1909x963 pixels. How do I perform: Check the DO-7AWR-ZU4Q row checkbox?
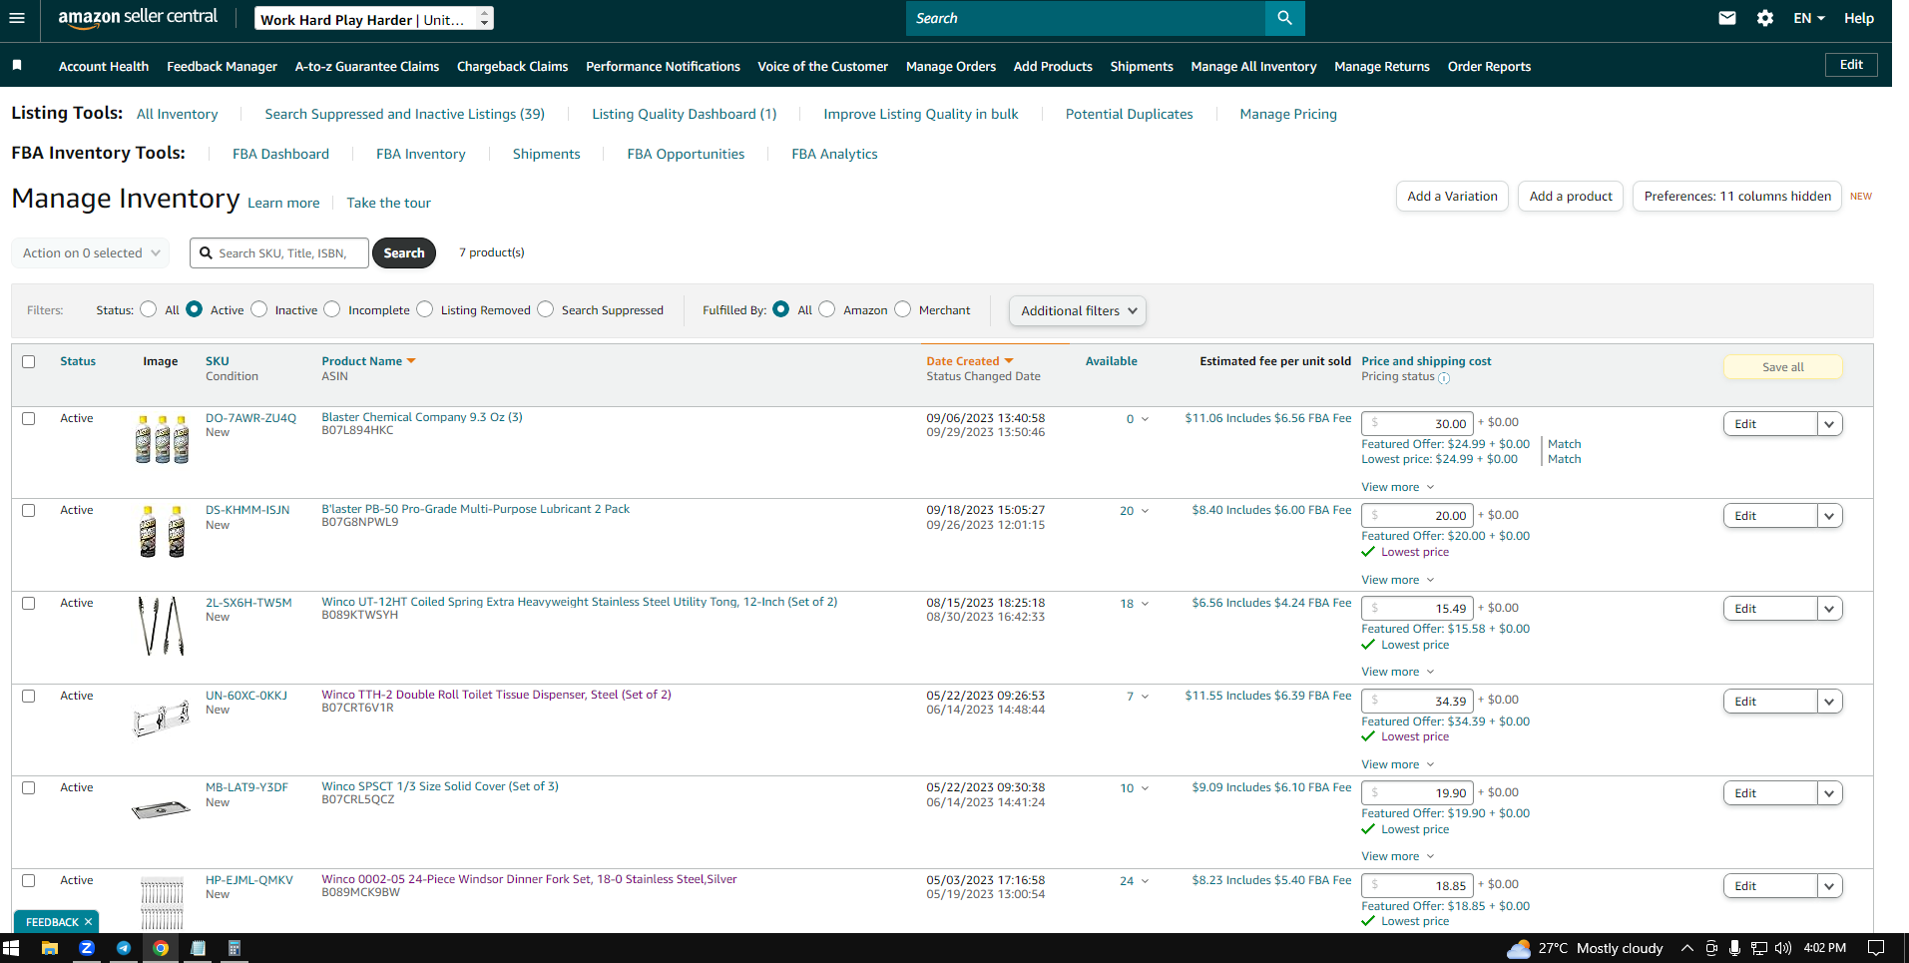[29, 419]
